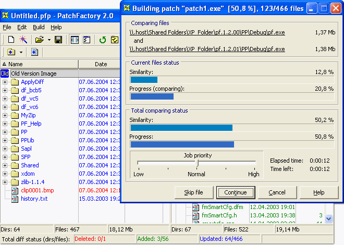Click the Continue button
The width and height of the screenshot is (344, 245).
point(236,192)
